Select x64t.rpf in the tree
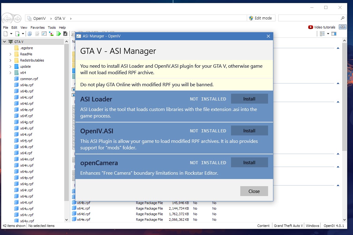 pos(26,202)
